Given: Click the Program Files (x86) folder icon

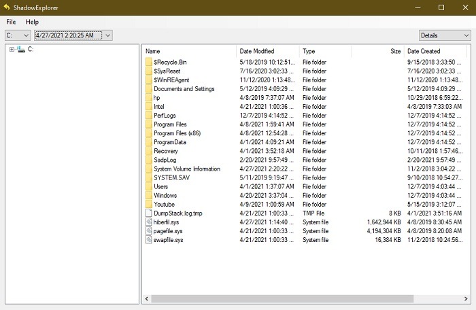Looking at the screenshot, I should 149,133.
